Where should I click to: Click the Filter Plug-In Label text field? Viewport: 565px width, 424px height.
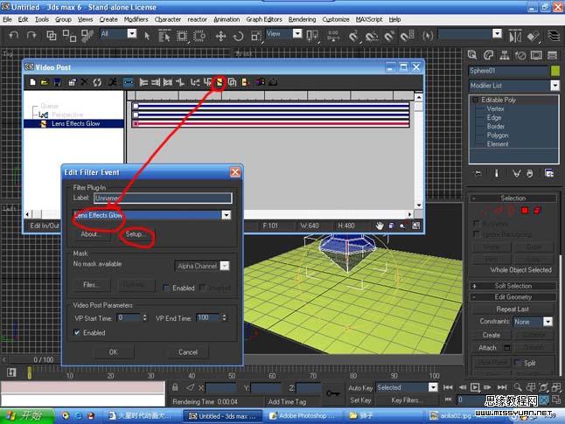point(163,198)
